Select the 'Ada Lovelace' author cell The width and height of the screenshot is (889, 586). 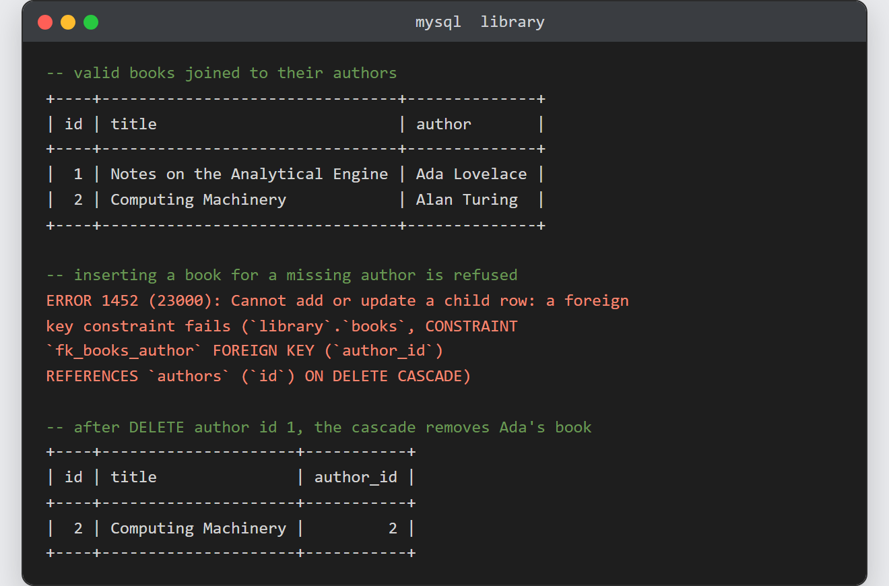(471, 174)
